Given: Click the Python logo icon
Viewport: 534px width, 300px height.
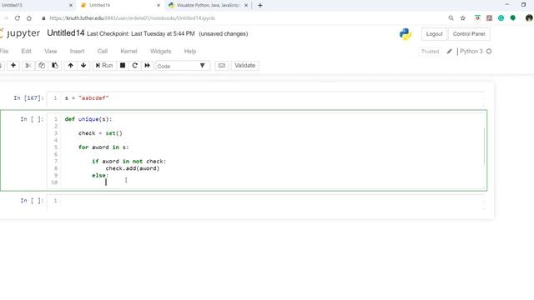Looking at the screenshot, I should pos(406,34).
